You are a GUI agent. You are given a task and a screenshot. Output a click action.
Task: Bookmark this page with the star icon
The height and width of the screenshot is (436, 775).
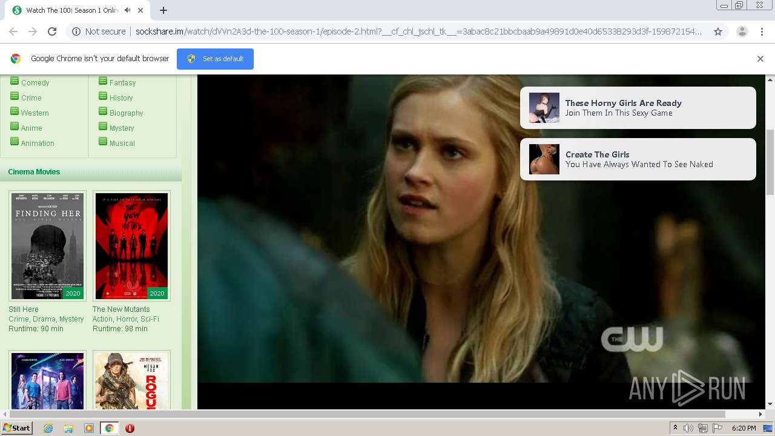(718, 31)
